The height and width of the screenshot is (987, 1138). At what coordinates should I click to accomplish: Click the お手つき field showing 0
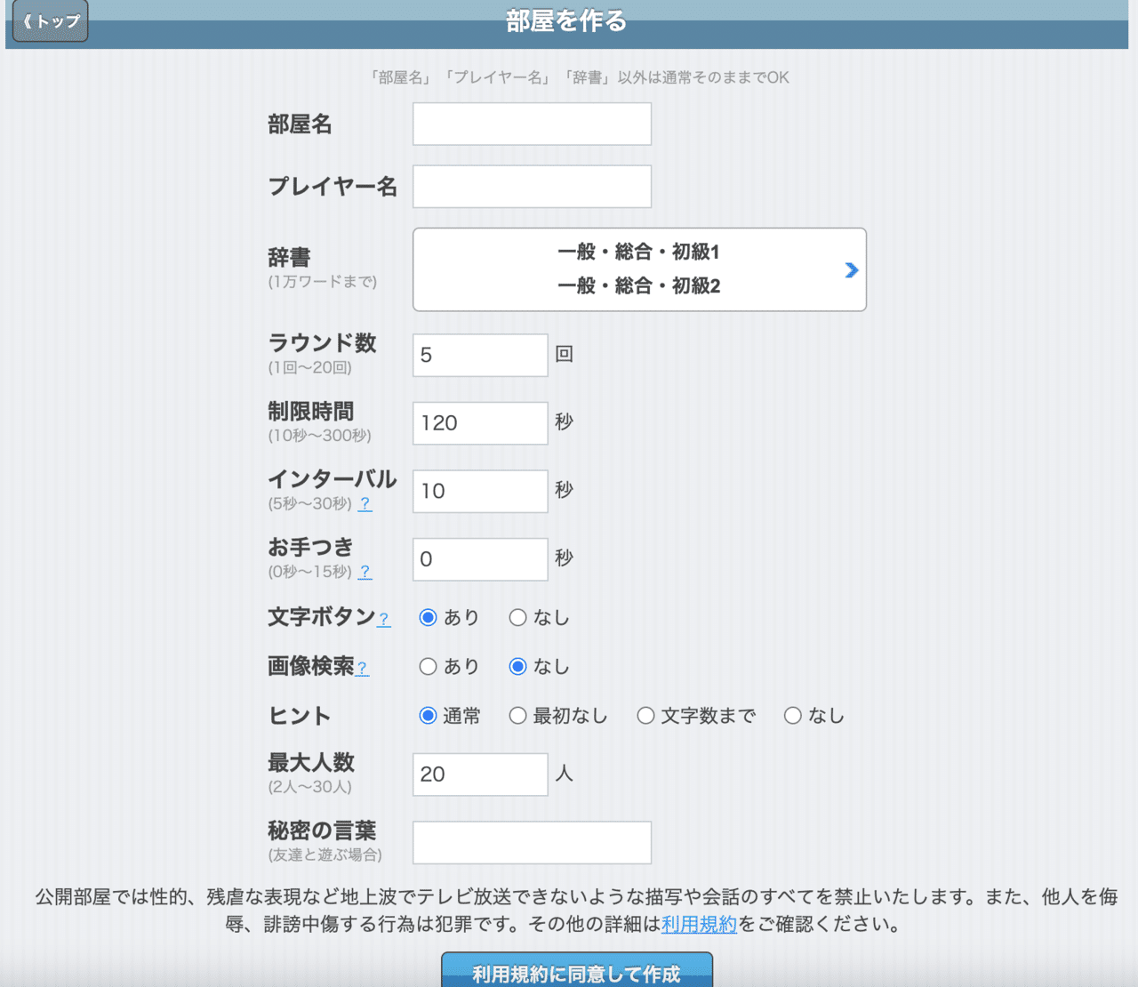480,559
